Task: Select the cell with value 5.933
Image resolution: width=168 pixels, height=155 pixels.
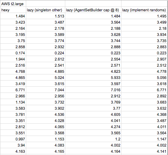Action: [x=93, y=78]
